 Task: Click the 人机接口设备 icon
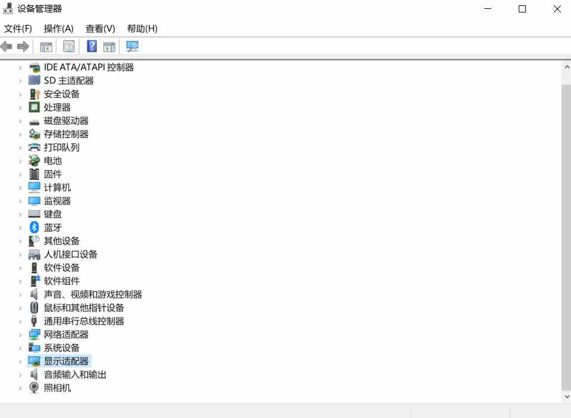tap(34, 254)
